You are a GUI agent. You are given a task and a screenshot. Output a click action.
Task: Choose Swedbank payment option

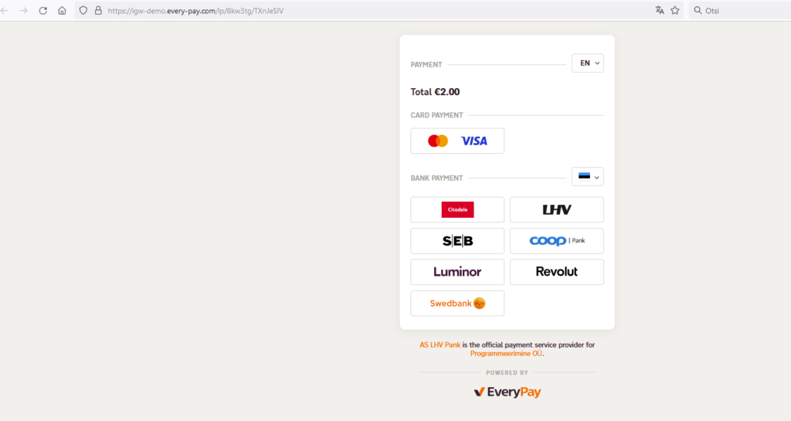[x=457, y=304]
